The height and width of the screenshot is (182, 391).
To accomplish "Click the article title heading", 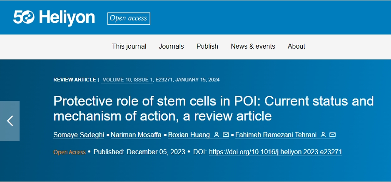I will tap(213, 108).
